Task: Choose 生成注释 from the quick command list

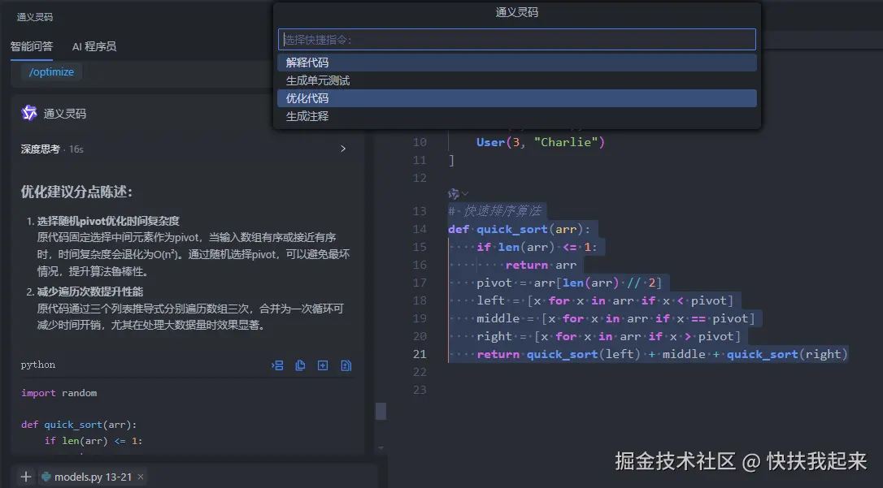Action: pyautogui.click(x=517, y=116)
